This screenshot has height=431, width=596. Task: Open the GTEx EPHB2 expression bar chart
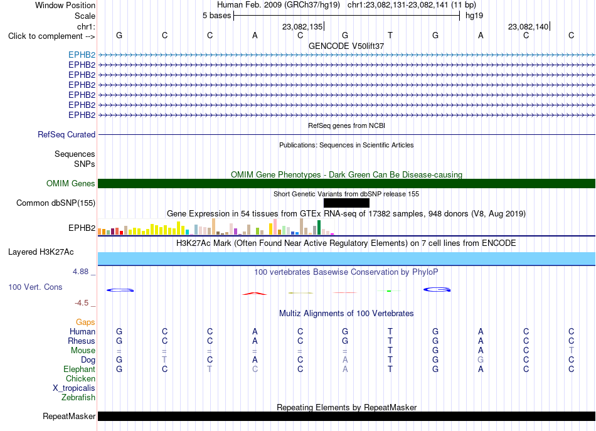click(216, 227)
